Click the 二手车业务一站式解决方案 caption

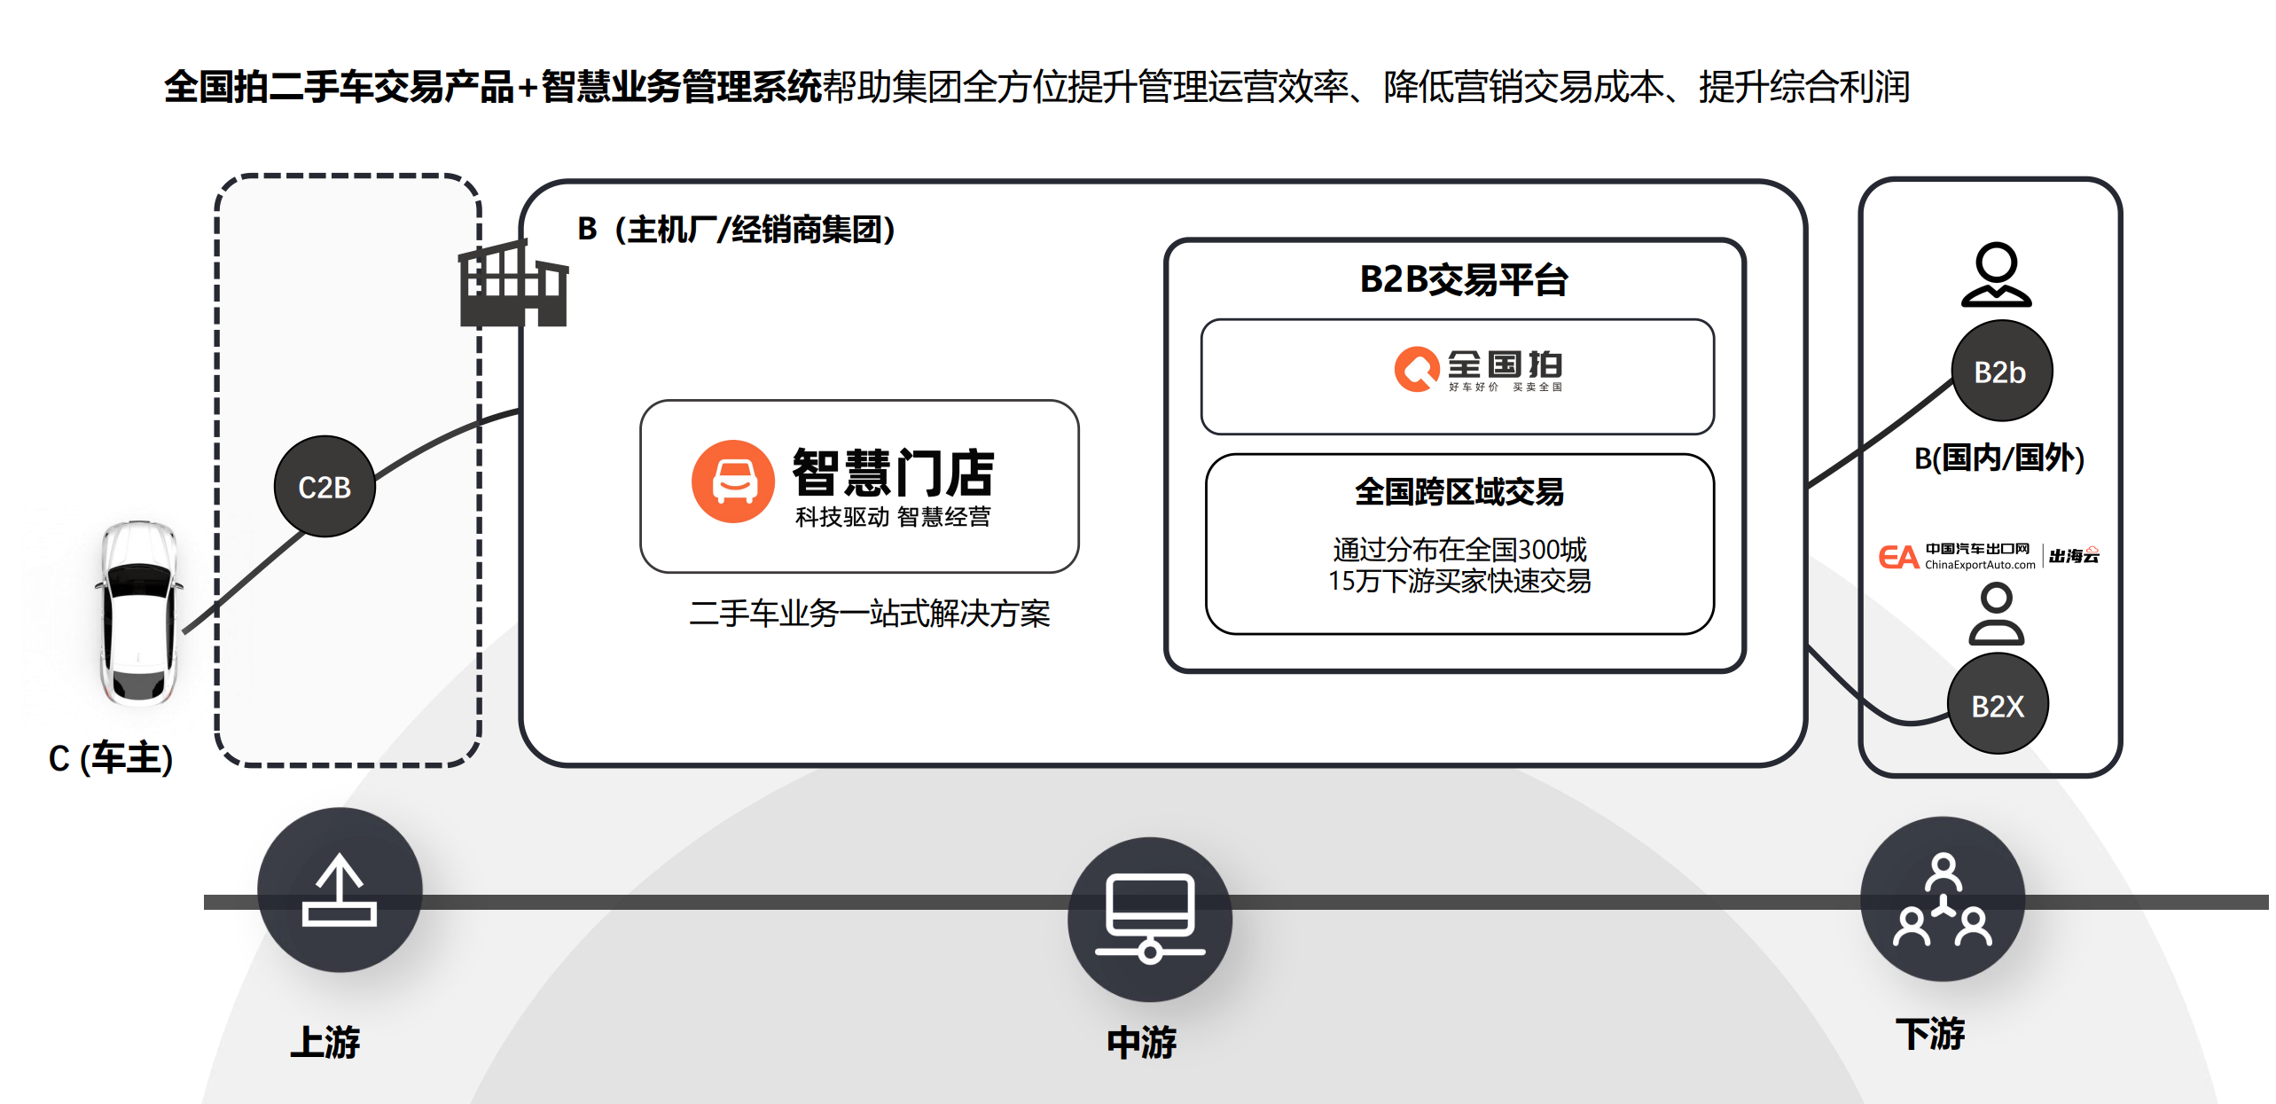(x=869, y=614)
